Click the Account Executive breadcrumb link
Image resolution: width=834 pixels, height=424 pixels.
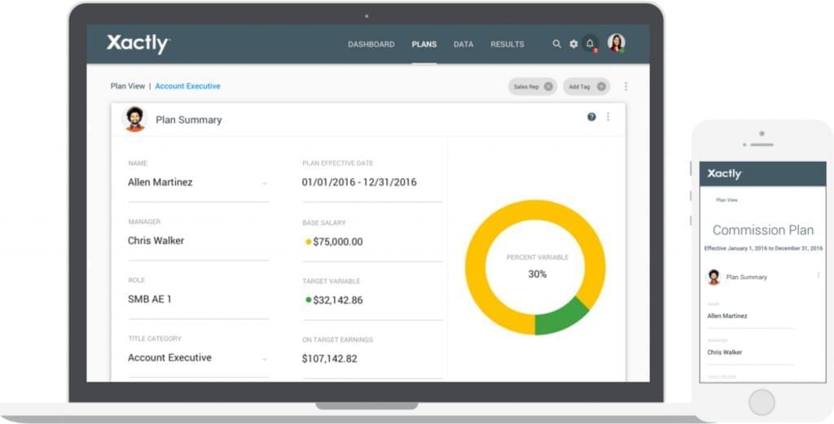click(x=188, y=86)
